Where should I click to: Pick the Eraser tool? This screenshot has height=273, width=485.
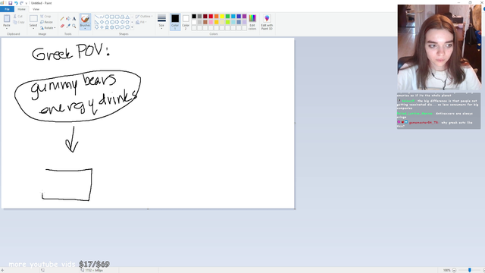62,26
